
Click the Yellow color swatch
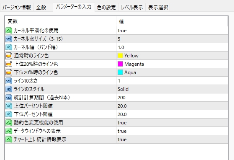(x=120, y=56)
